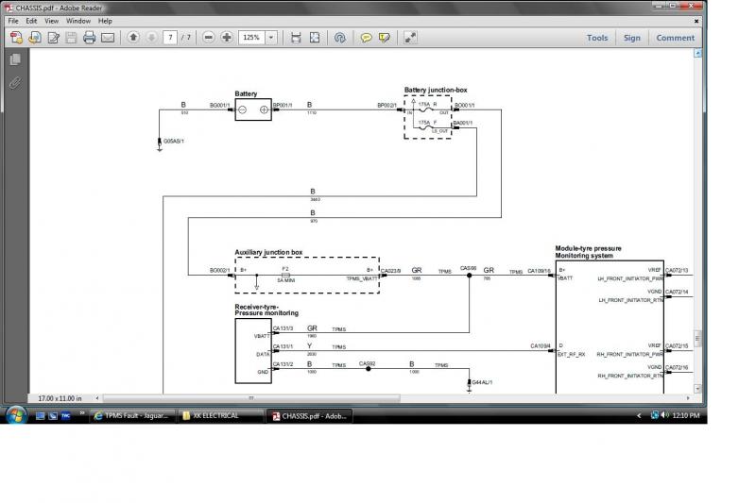This screenshot has height=503, width=756.
Task: Open the 125% zoom level dropdown
Action: (x=271, y=37)
